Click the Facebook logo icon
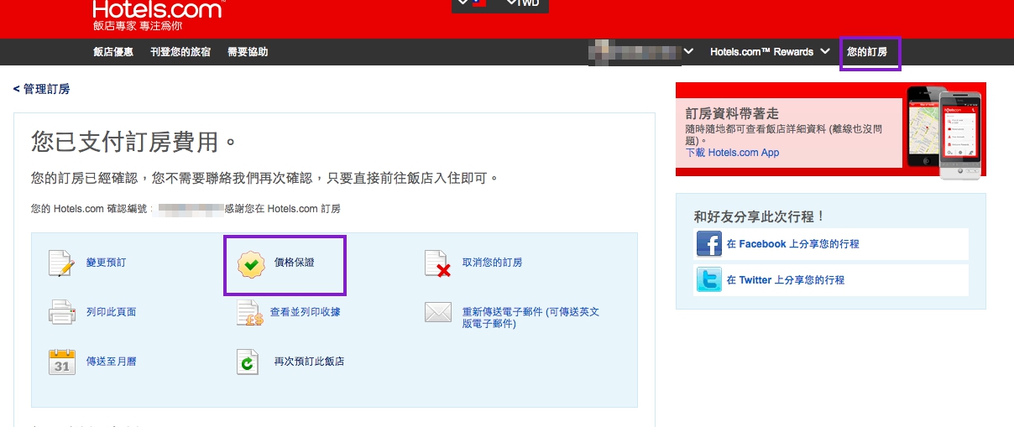Viewport: 1014px width, 427px height. pos(709,244)
